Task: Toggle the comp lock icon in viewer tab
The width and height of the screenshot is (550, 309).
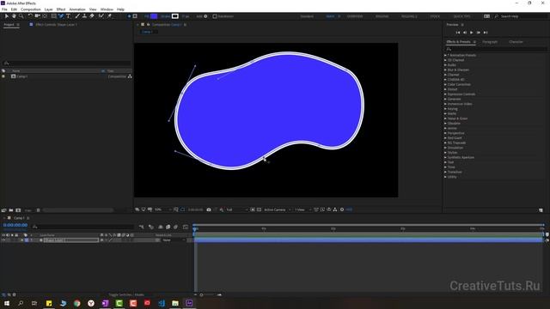Action: click(148, 25)
